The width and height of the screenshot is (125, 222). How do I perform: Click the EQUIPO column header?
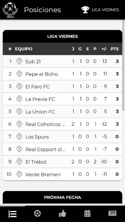[24, 49]
